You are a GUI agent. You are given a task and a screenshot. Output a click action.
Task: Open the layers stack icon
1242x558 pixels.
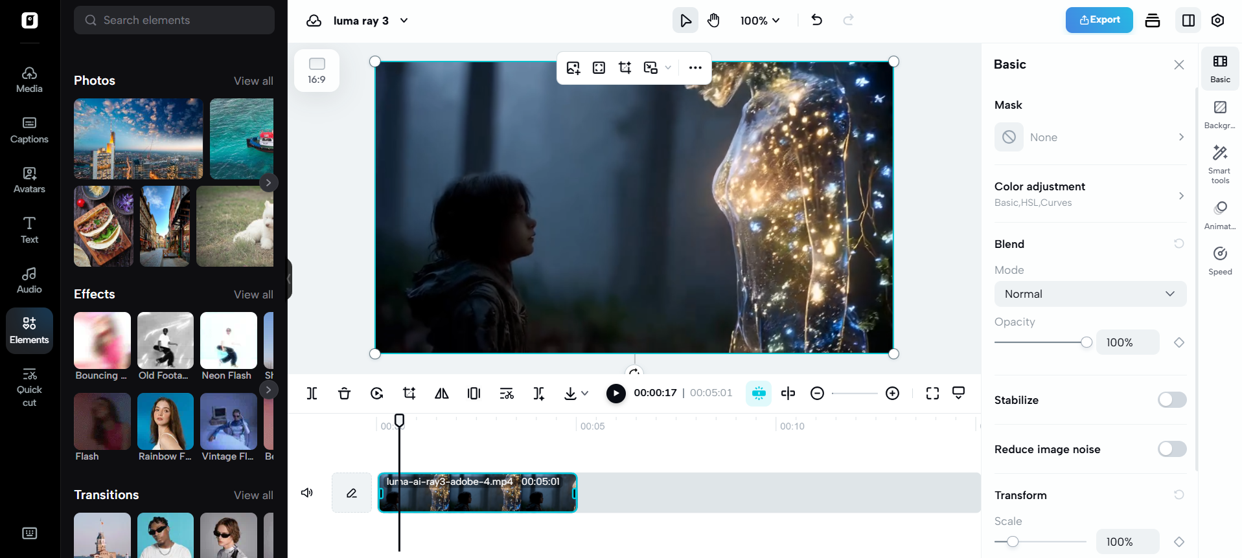[x=1153, y=21]
